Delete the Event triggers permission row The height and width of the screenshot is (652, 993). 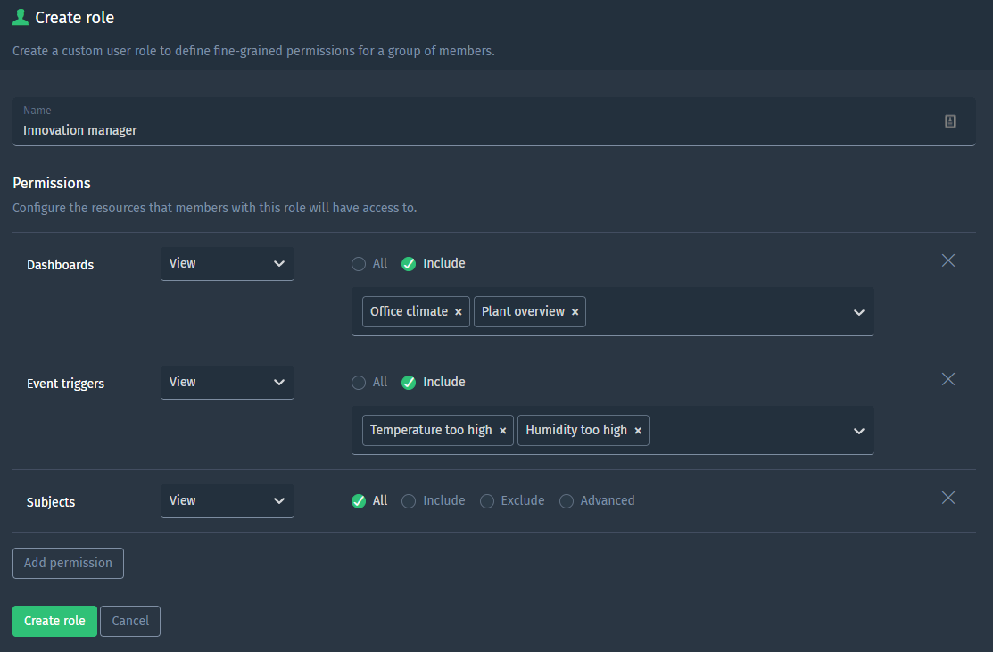tap(947, 379)
